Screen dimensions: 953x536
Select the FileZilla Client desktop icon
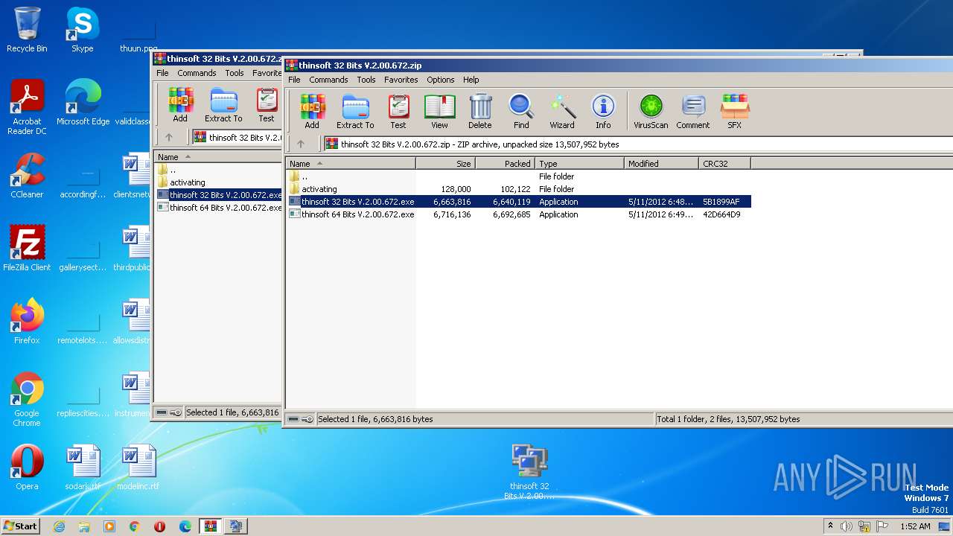(27, 249)
